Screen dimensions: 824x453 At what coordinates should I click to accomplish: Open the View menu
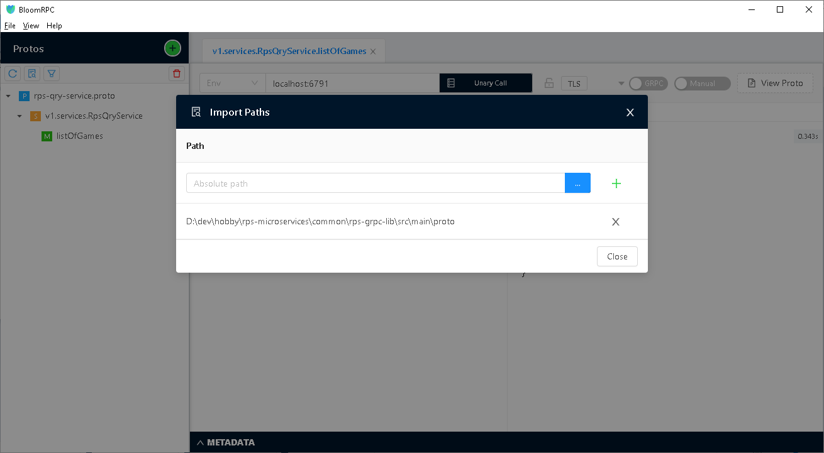(x=31, y=26)
